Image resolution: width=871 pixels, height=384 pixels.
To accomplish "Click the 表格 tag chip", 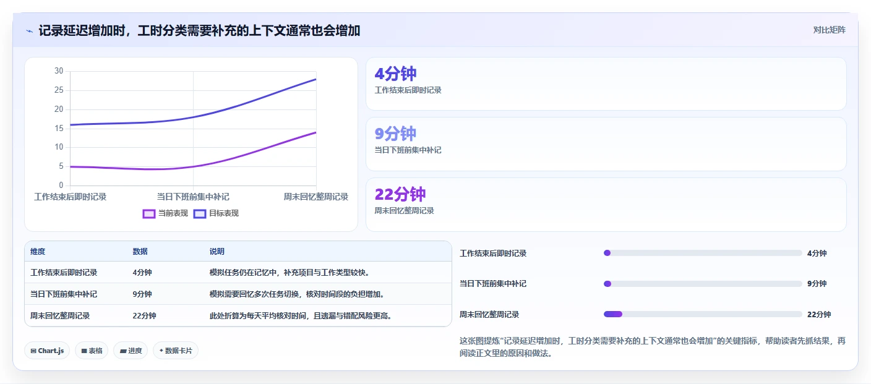I will [92, 351].
